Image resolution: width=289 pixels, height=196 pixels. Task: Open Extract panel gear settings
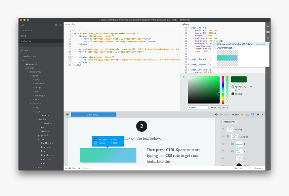point(258,114)
